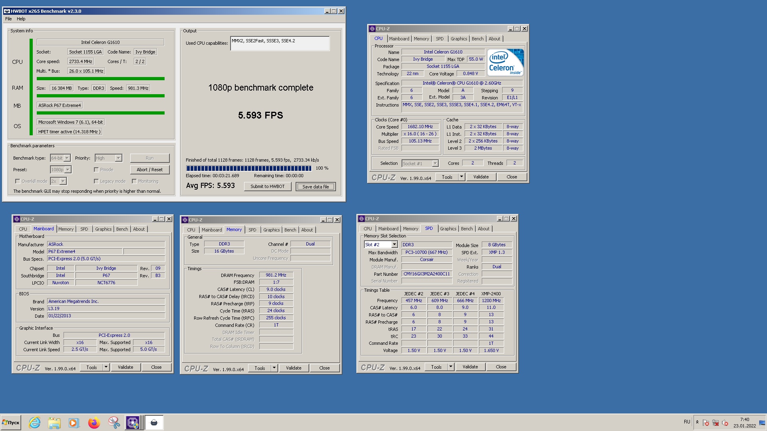Minimize the CPU-Z Memory window
Image resolution: width=767 pixels, height=431 pixels.
(323, 220)
